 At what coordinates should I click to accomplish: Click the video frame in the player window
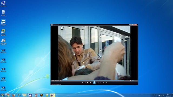(94, 53)
